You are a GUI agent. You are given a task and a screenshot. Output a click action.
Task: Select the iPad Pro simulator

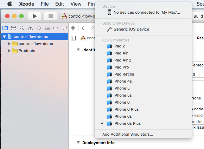(x=143, y=67)
